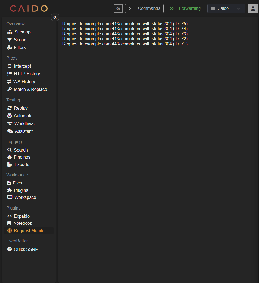Viewport: 259px width, 283px height.
Task: Click the user account icon
Action: [x=253, y=8]
